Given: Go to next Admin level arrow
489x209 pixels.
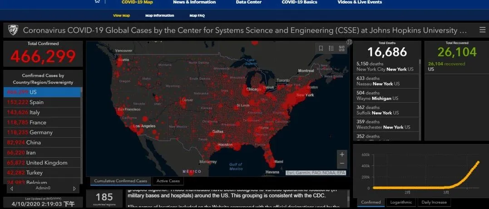Looking at the screenshot, I should [x=74, y=189].
